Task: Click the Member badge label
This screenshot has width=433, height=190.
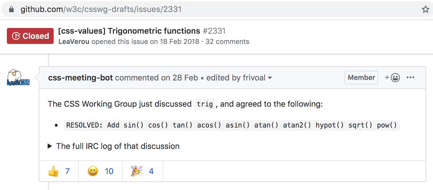Action: tap(361, 78)
